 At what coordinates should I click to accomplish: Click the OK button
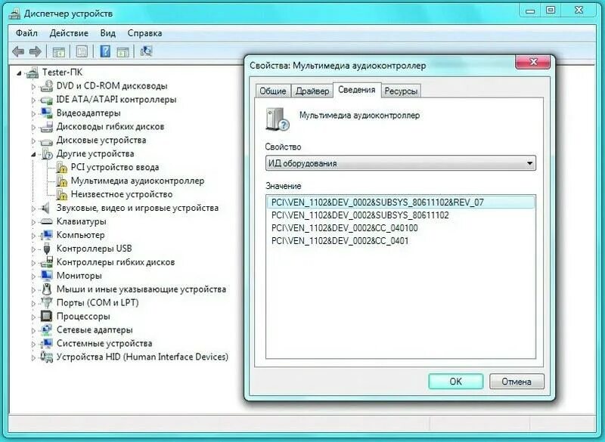pos(456,382)
